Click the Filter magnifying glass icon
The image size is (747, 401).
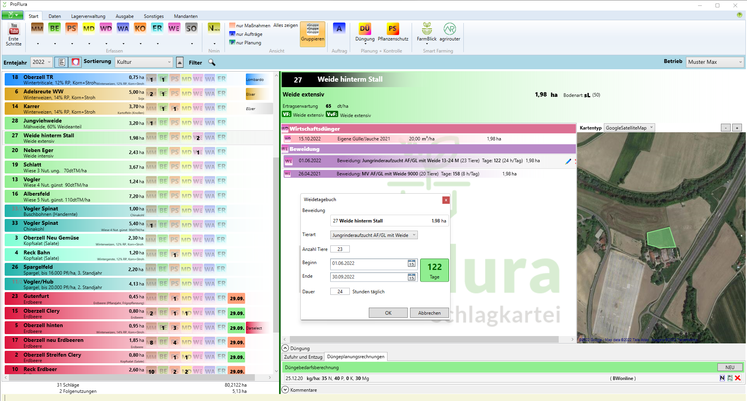coord(212,62)
